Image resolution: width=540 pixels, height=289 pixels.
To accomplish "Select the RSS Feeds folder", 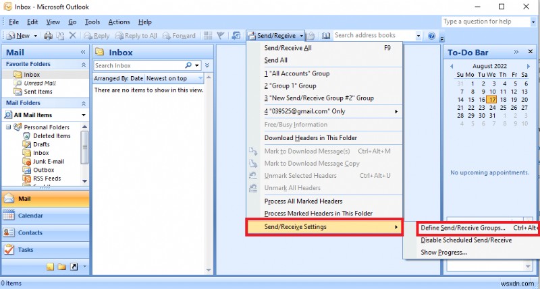I will (47, 179).
